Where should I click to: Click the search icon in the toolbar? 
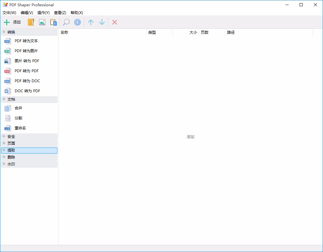[66, 22]
